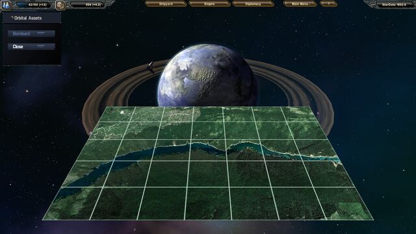Click the gold coin treasury icon
Viewport: 416px width, 234px height.
(60, 5)
